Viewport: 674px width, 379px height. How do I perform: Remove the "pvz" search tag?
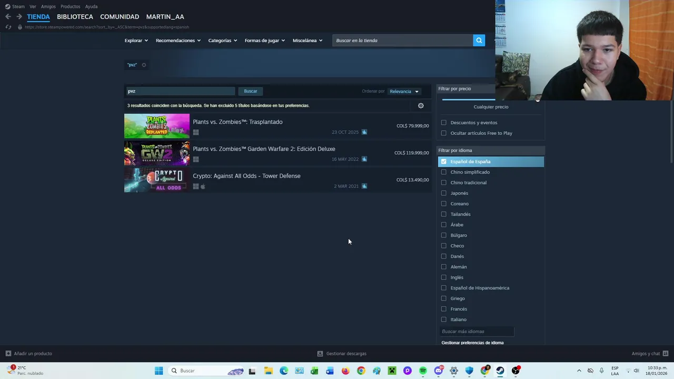point(144,65)
